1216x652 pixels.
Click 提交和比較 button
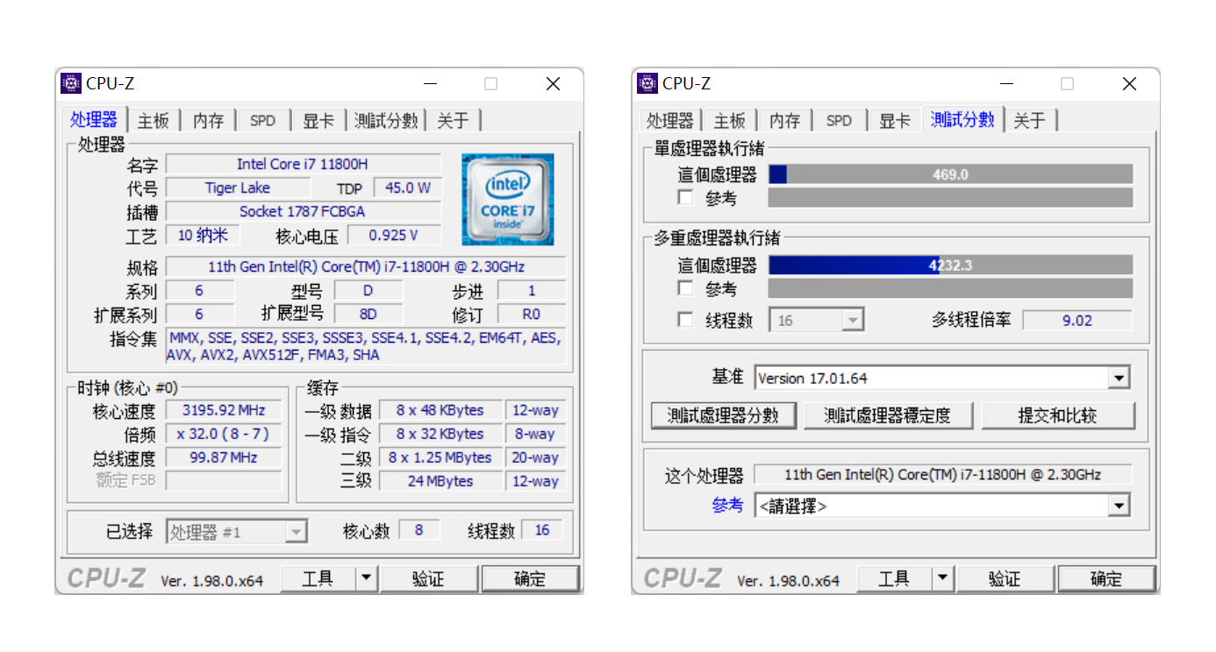tap(1058, 415)
